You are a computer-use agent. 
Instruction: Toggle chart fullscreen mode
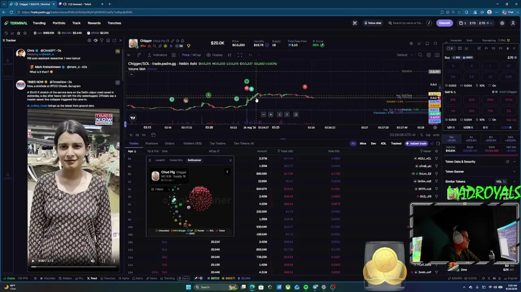tap(240, 55)
